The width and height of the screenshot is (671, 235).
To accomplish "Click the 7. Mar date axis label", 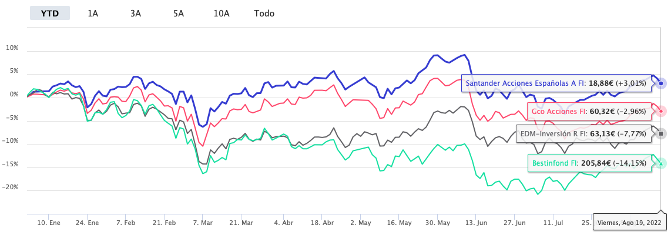I will [203, 223].
